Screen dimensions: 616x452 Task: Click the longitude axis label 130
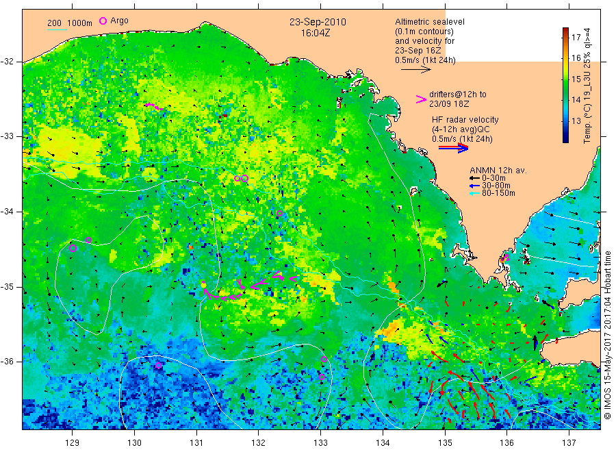[134, 443]
